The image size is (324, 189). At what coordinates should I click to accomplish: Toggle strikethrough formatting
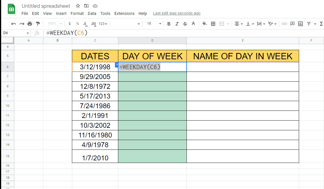185,24
